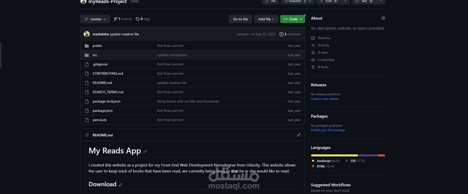Click the yellow JavaScript segment of language bar
Image resolution: width=468 pixels, height=194 pixels.
point(334,155)
